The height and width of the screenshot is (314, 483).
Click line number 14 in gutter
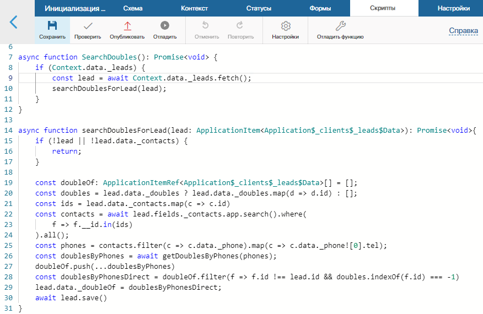coord(8,130)
